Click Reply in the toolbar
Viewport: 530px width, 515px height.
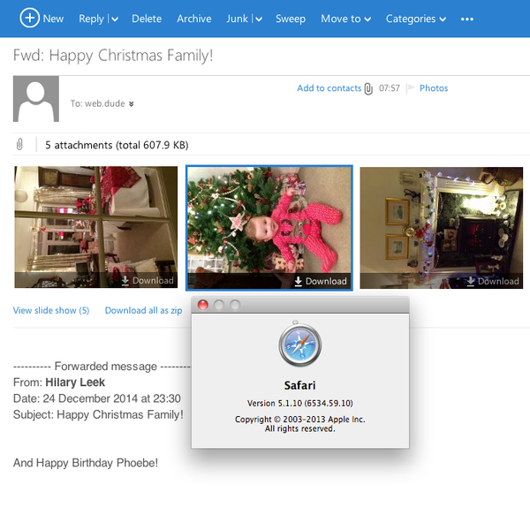[x=91, y=19]
